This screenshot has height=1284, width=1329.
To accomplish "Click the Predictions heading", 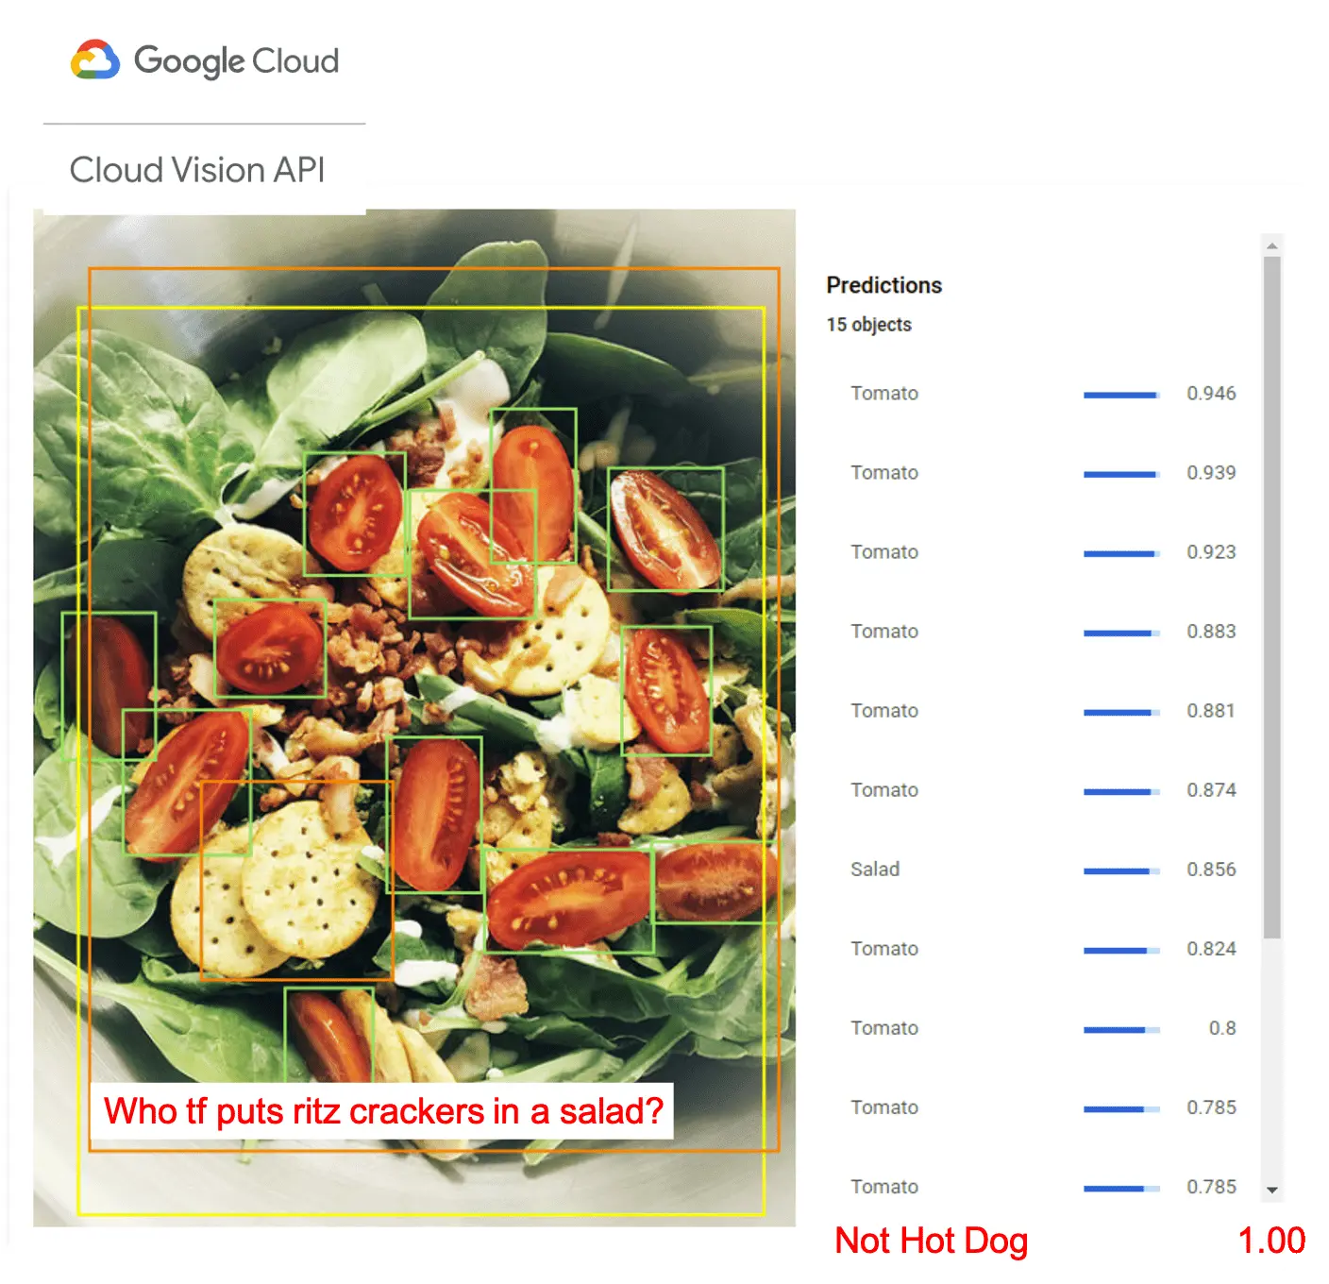I will (884, 285).
